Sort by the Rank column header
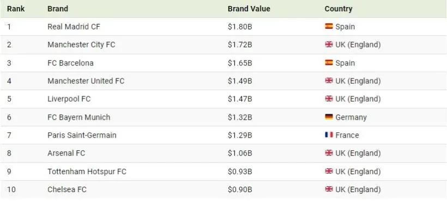 point(16,9)
